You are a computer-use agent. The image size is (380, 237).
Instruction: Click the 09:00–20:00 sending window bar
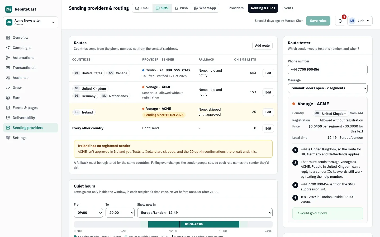(194, 224)
